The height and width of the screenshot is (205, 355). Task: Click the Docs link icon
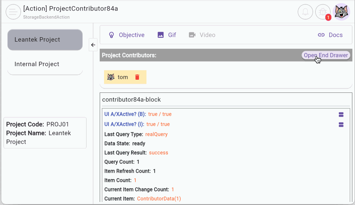(321, 35)
